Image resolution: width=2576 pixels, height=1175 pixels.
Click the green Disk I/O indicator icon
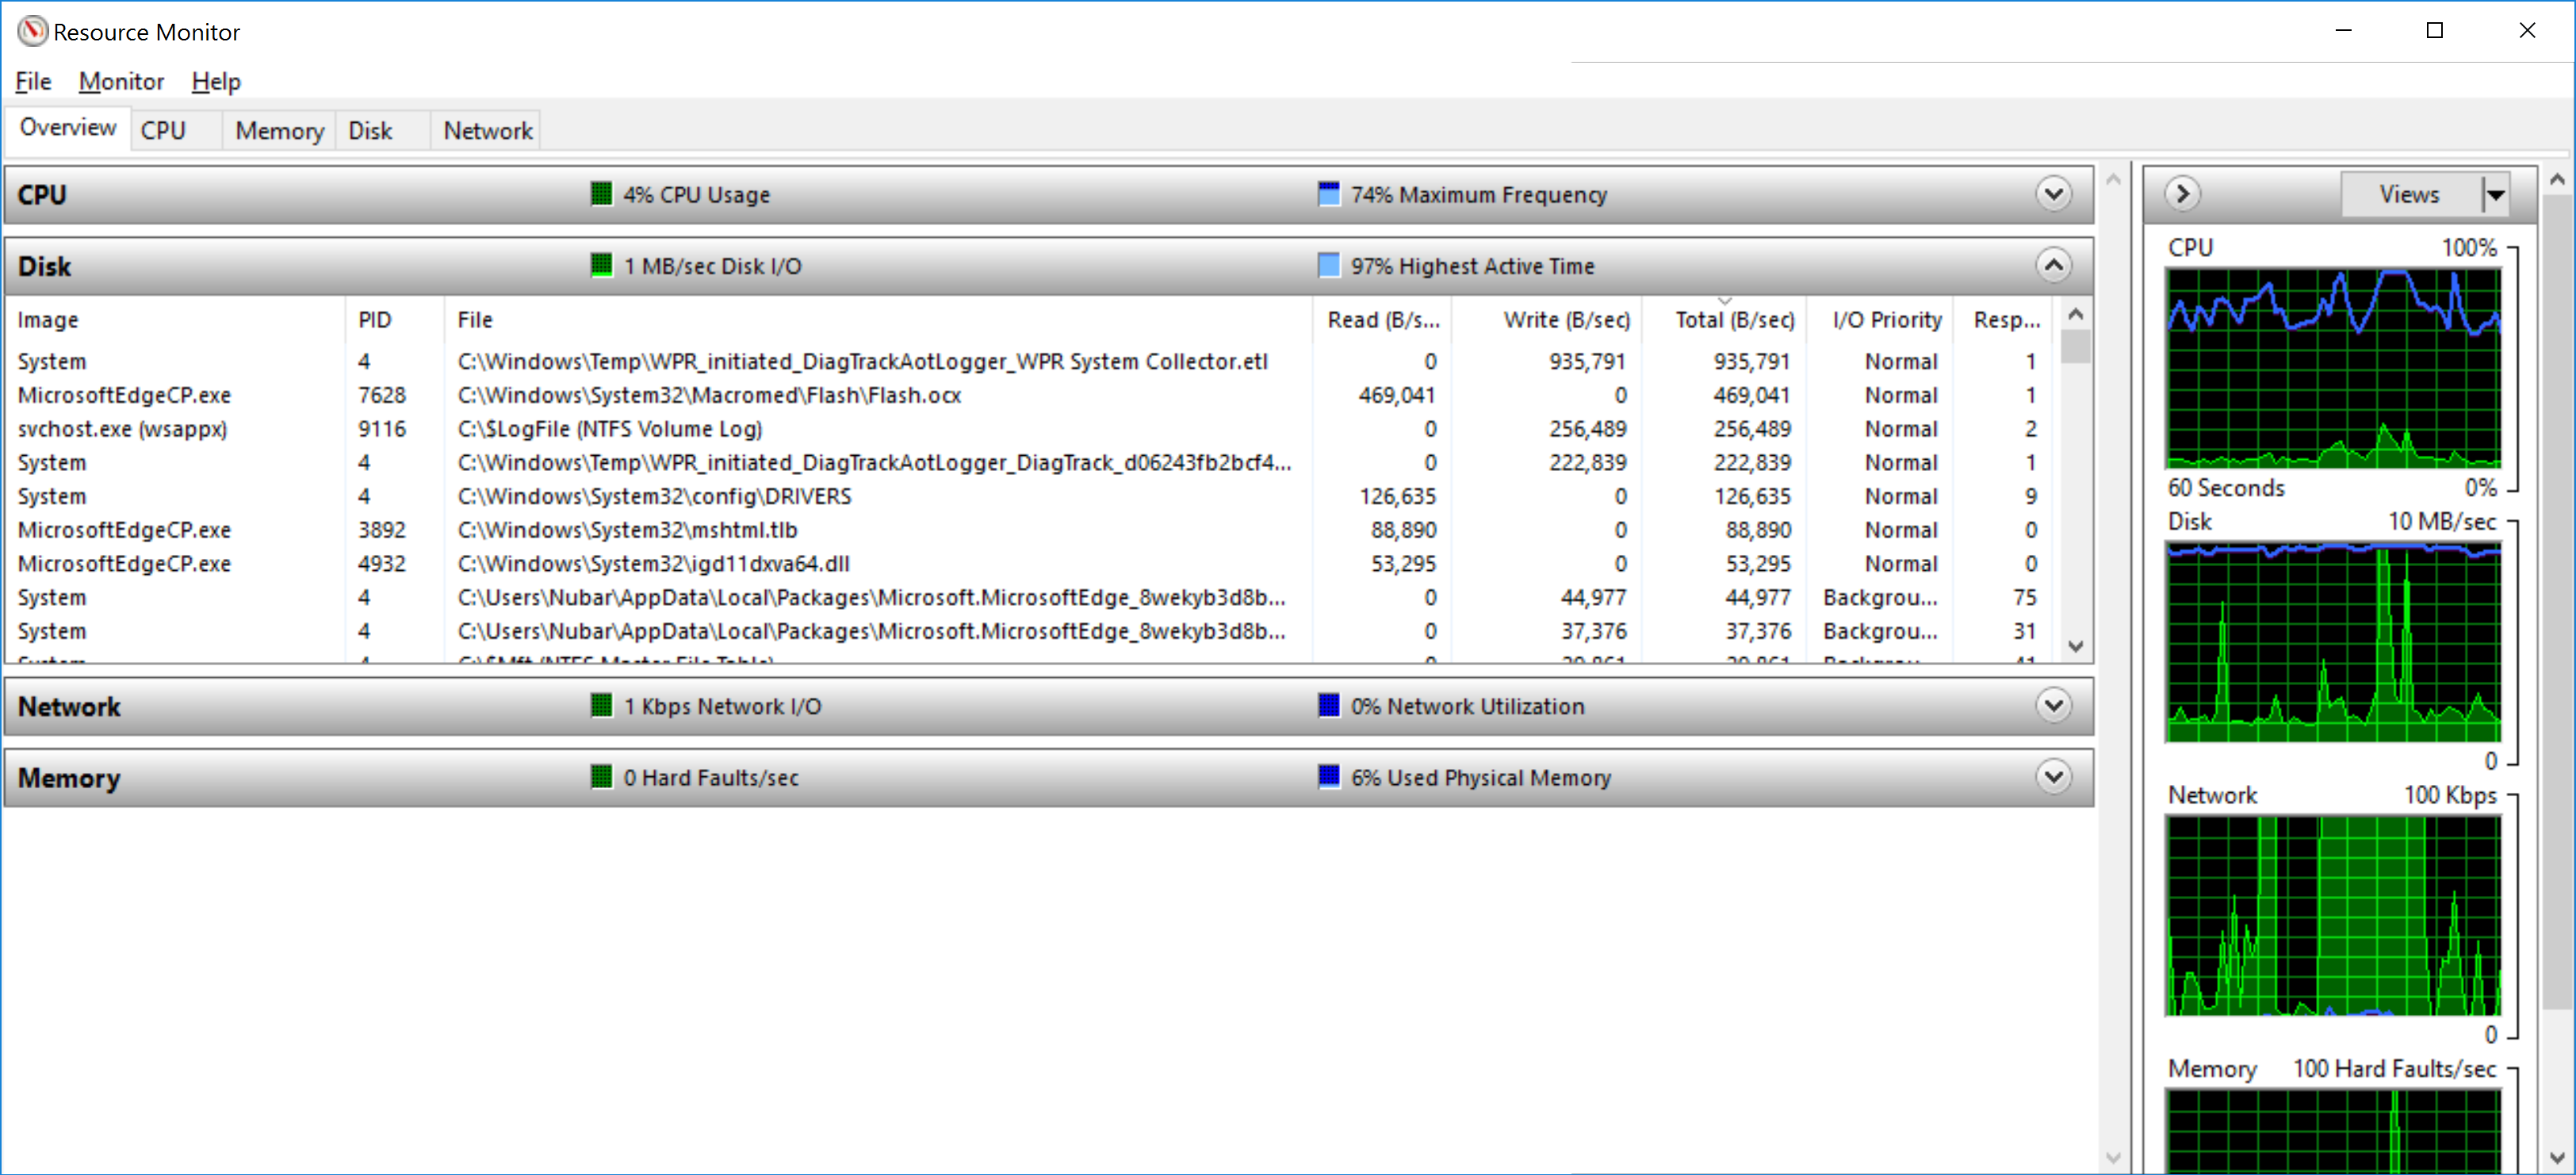tap(602, 265)
